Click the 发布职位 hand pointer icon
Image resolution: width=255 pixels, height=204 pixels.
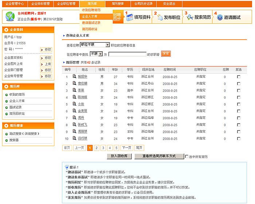[159, 17]
